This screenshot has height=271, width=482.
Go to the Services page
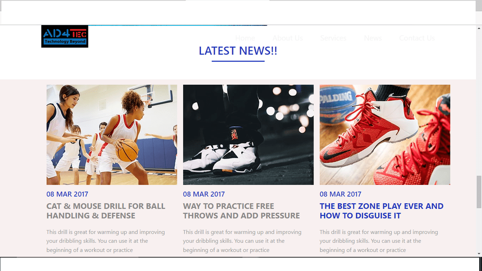(333, 38)
